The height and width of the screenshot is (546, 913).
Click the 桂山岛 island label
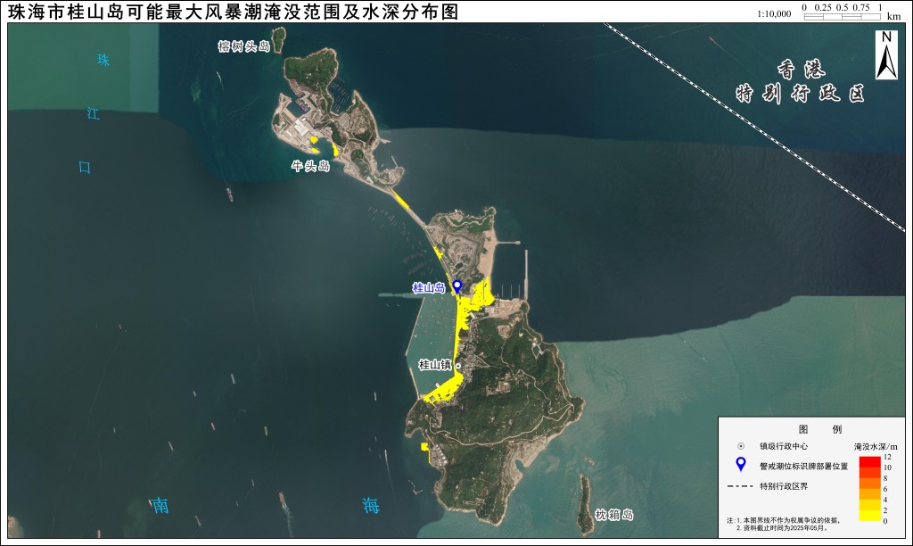pos(429,287)
